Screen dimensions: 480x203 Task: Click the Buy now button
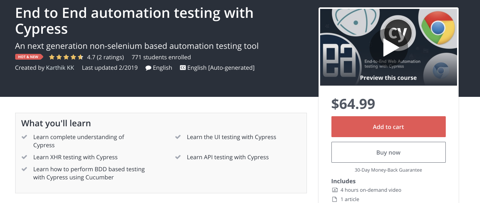click(x=388, y=152)
